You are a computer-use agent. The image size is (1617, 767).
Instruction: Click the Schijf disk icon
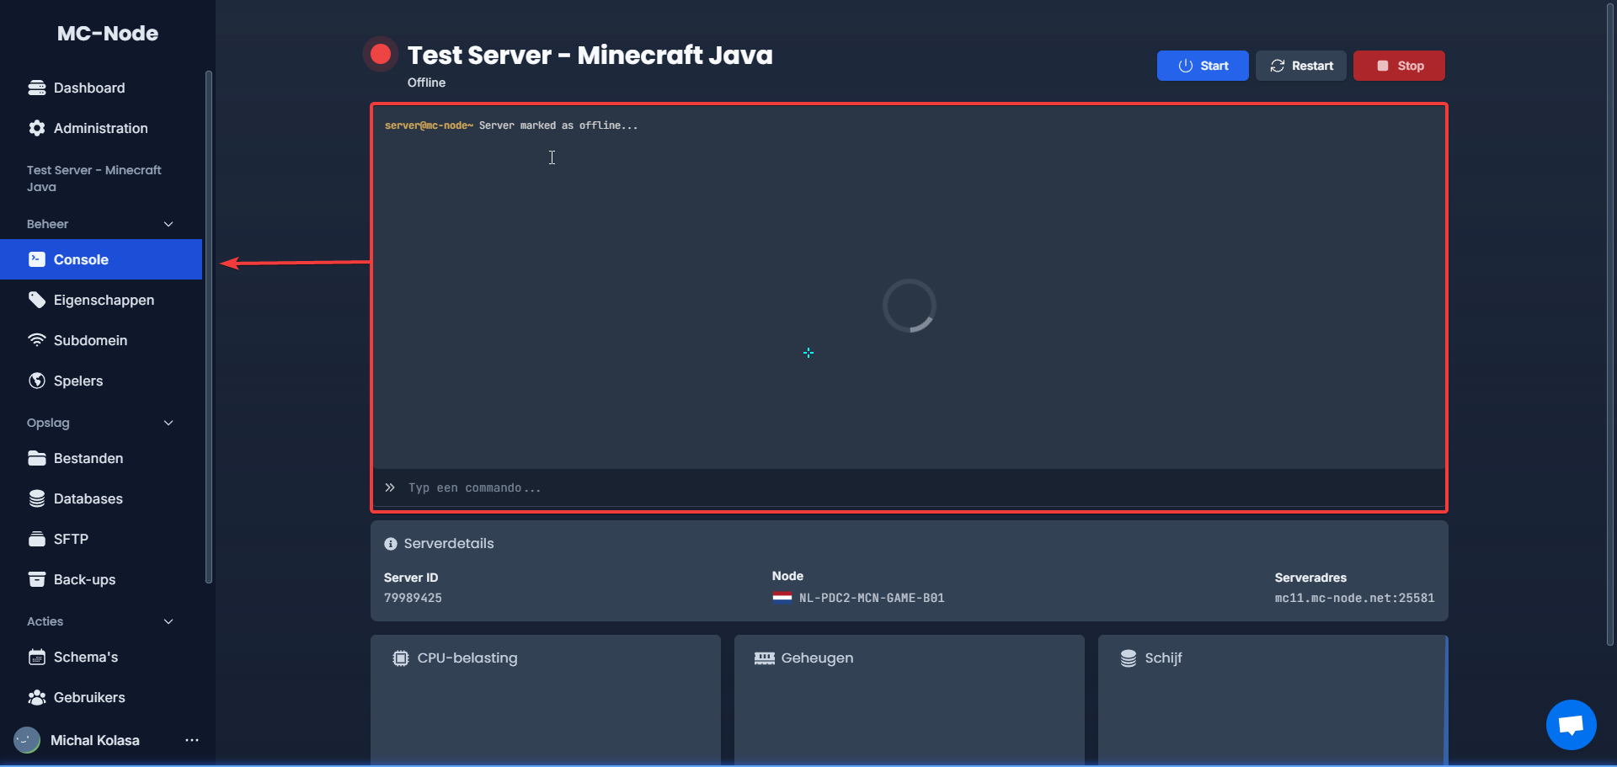pyautogui.click(x=1129, y=658)
